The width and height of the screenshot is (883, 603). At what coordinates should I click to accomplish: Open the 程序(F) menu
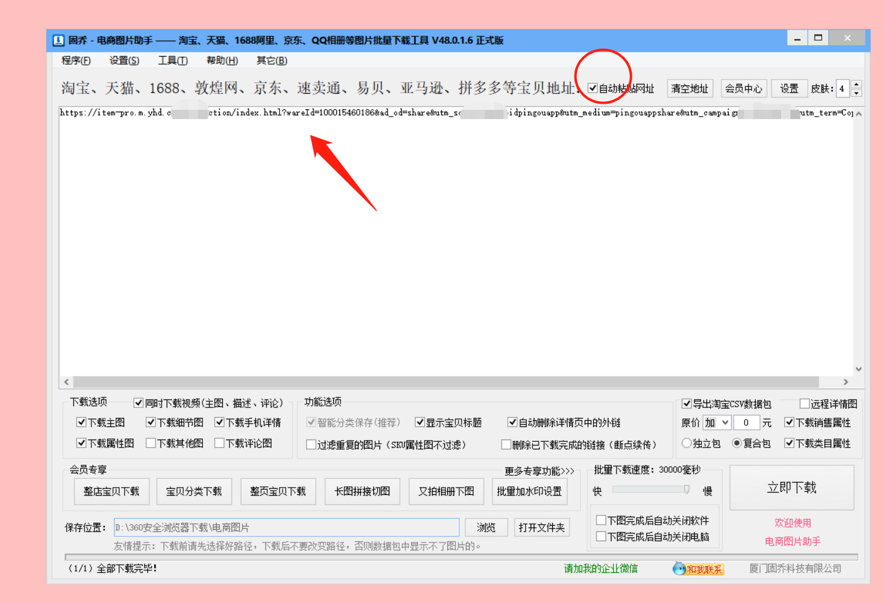pyautogui.click(x=76, y=60)
